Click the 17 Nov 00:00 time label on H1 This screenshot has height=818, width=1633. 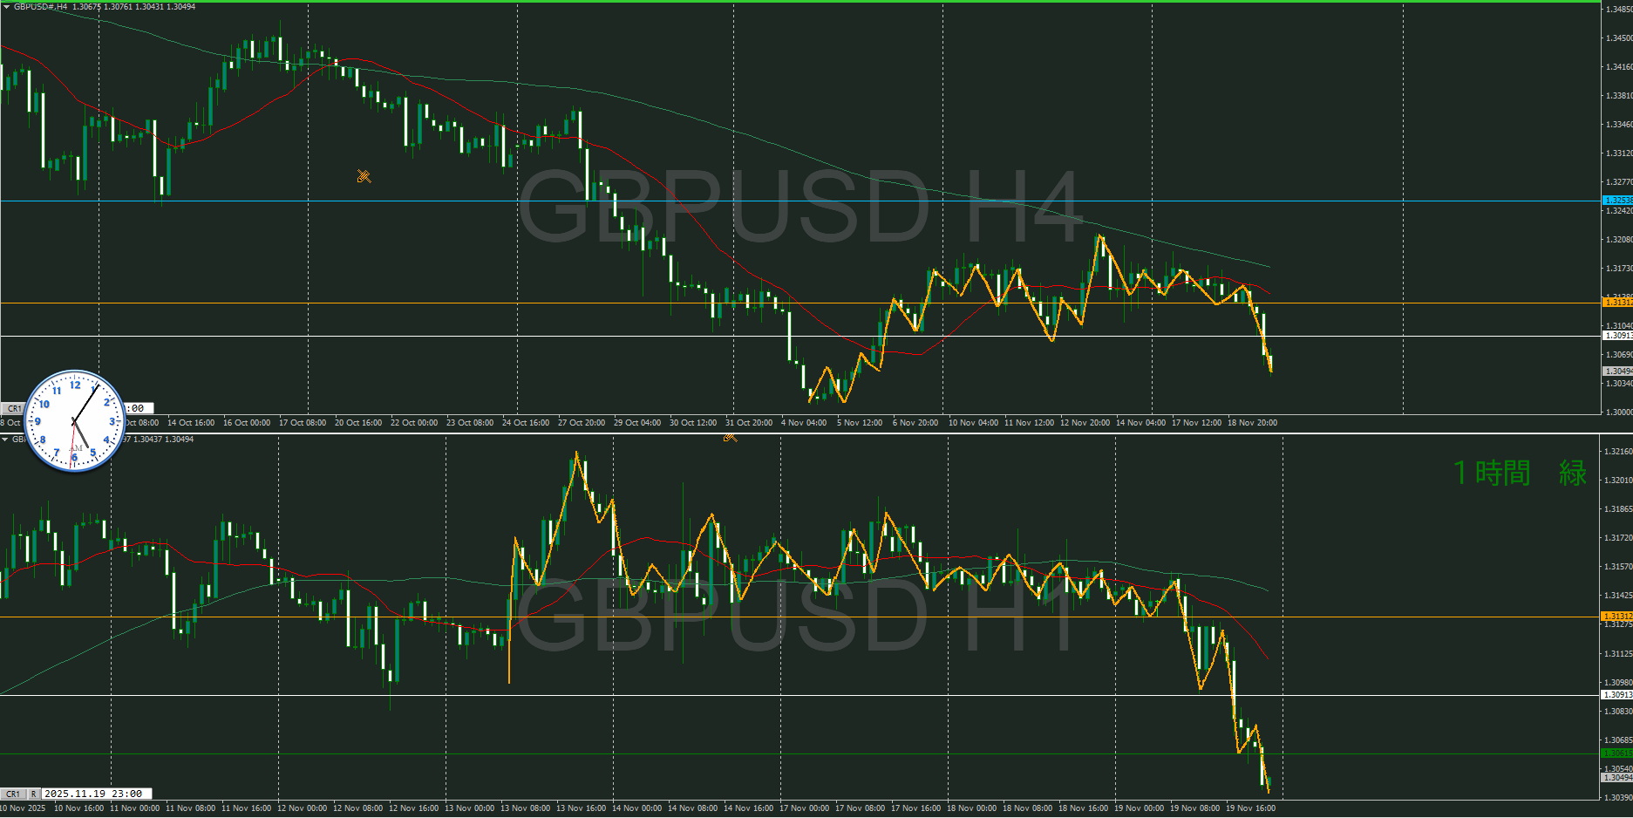tap(804, 808)
